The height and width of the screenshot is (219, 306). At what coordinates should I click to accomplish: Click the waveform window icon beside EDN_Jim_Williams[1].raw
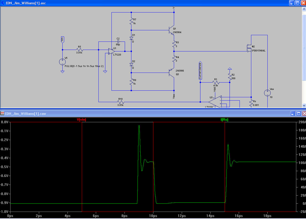pyautogui.click(x=2, y=114)
